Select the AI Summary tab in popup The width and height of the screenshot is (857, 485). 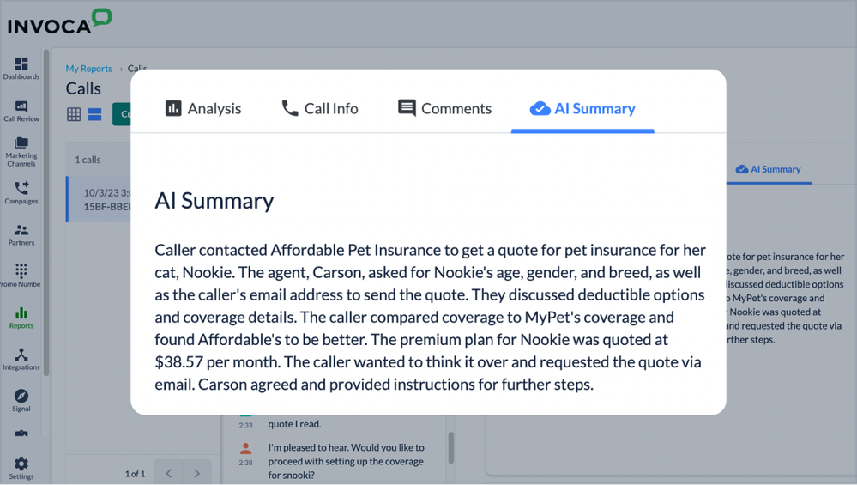[x=582, y=108]
